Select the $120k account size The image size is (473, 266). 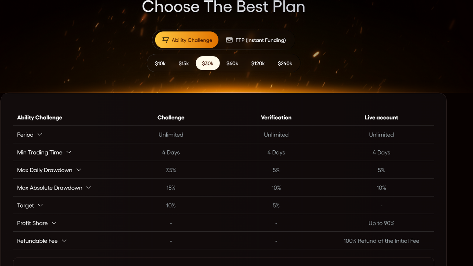point(258,63)
